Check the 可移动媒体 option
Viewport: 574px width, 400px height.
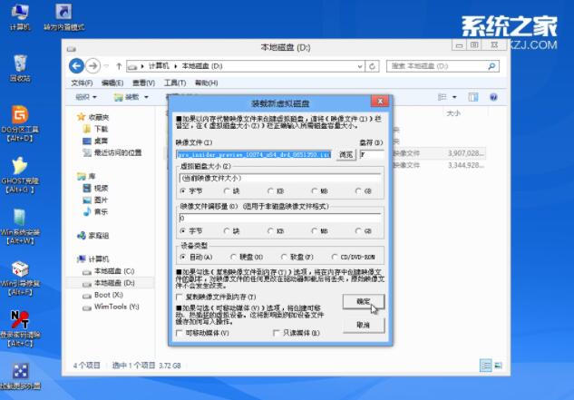[x=179, y=333]
